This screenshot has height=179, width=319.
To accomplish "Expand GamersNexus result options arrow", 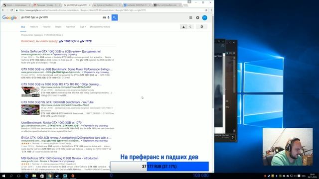I will [x=83, y=72].
